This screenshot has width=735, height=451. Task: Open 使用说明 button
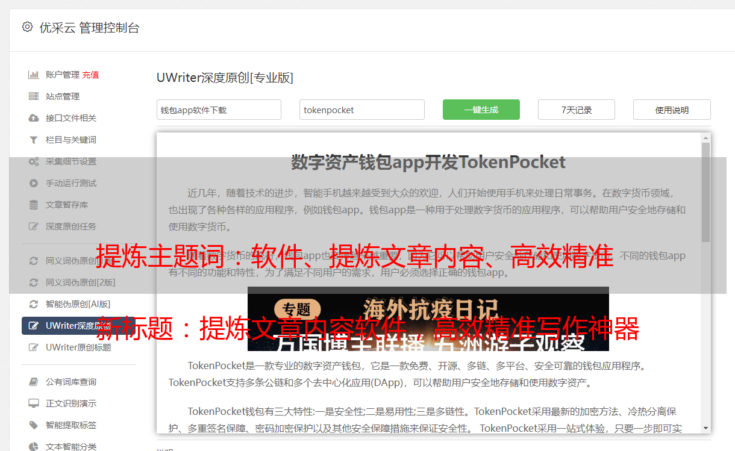(x=672, y=110)
